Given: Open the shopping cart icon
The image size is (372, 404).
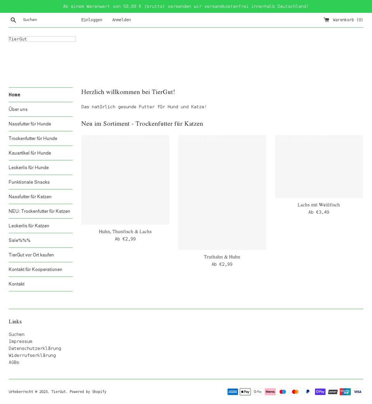Looking at the screenshot, I should (326, 19).
